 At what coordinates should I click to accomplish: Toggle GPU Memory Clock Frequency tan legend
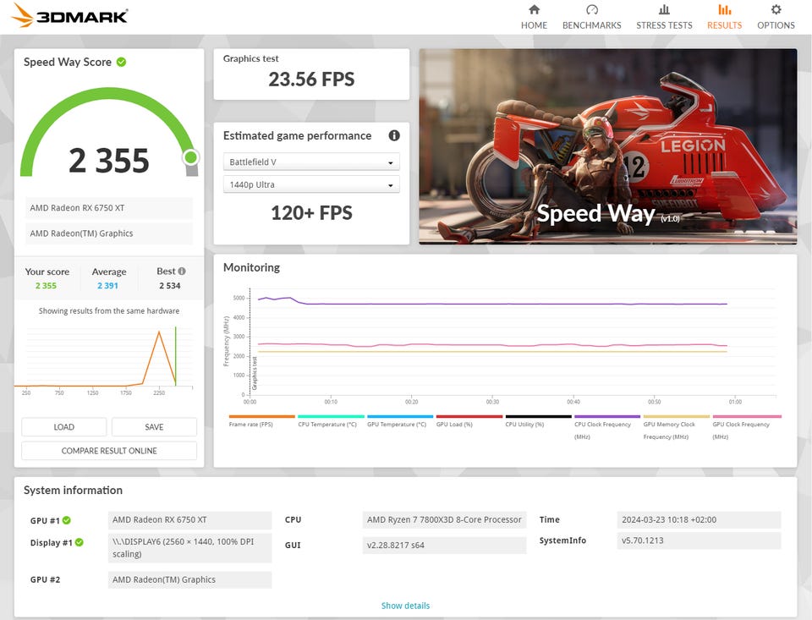[x=677, y=427]
